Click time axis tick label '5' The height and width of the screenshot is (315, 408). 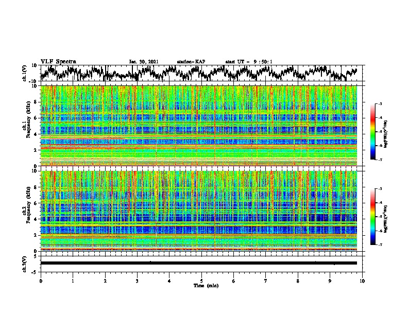(201, 281)
